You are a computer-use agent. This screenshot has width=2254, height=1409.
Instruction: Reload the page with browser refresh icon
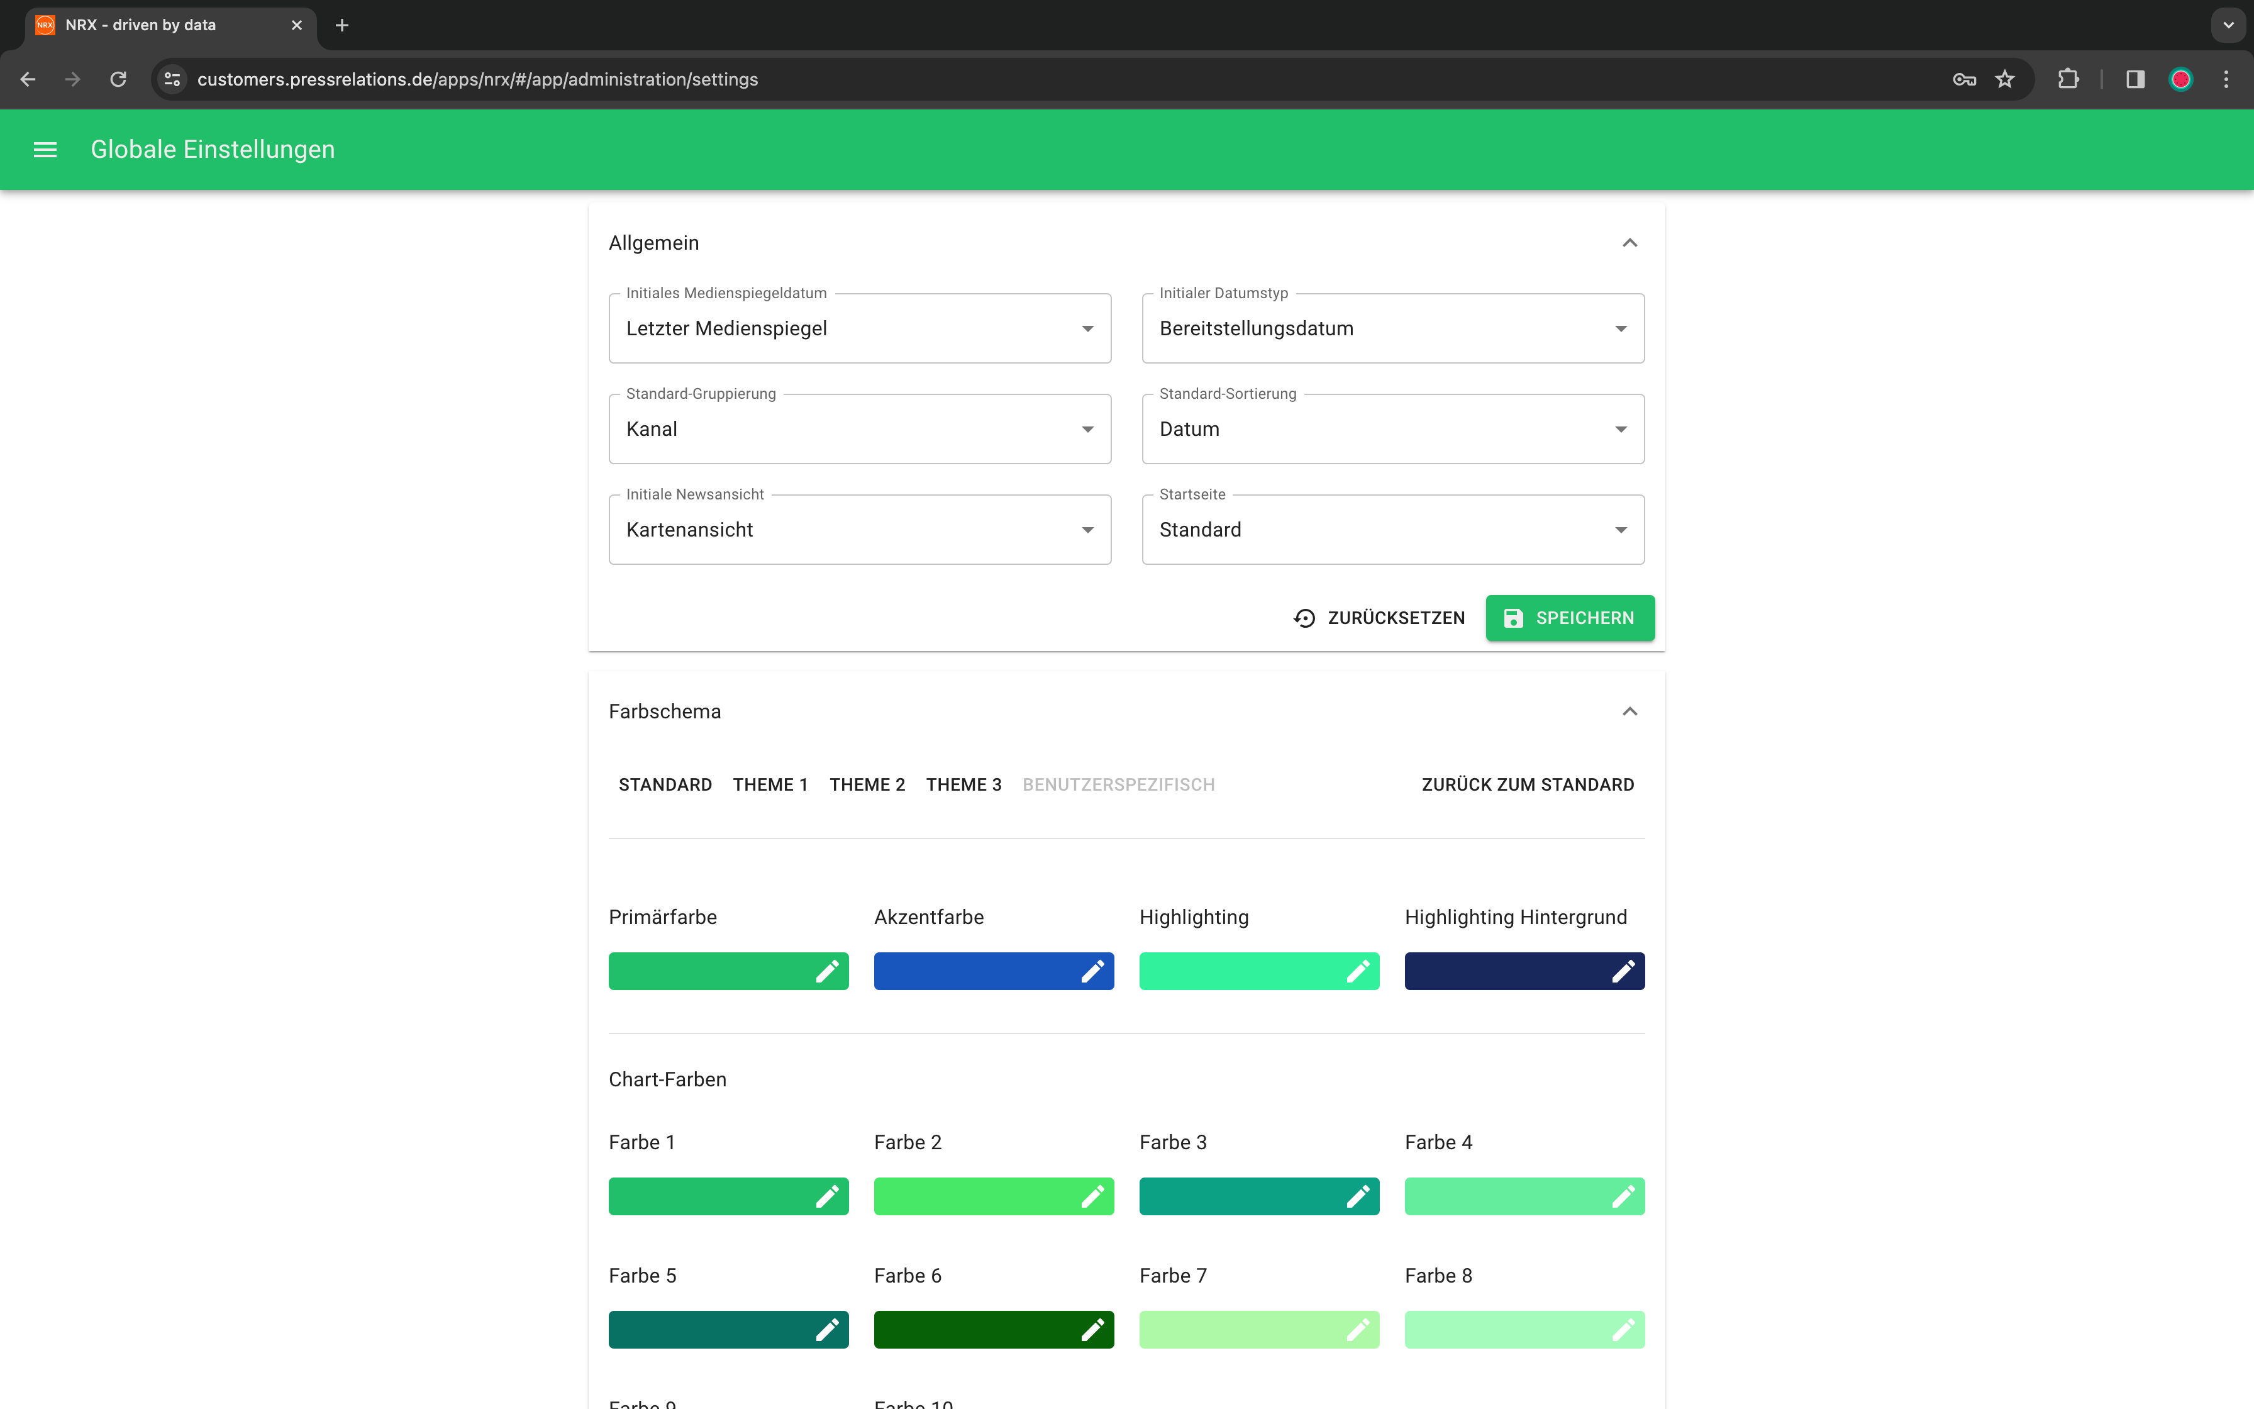point(118,79)
